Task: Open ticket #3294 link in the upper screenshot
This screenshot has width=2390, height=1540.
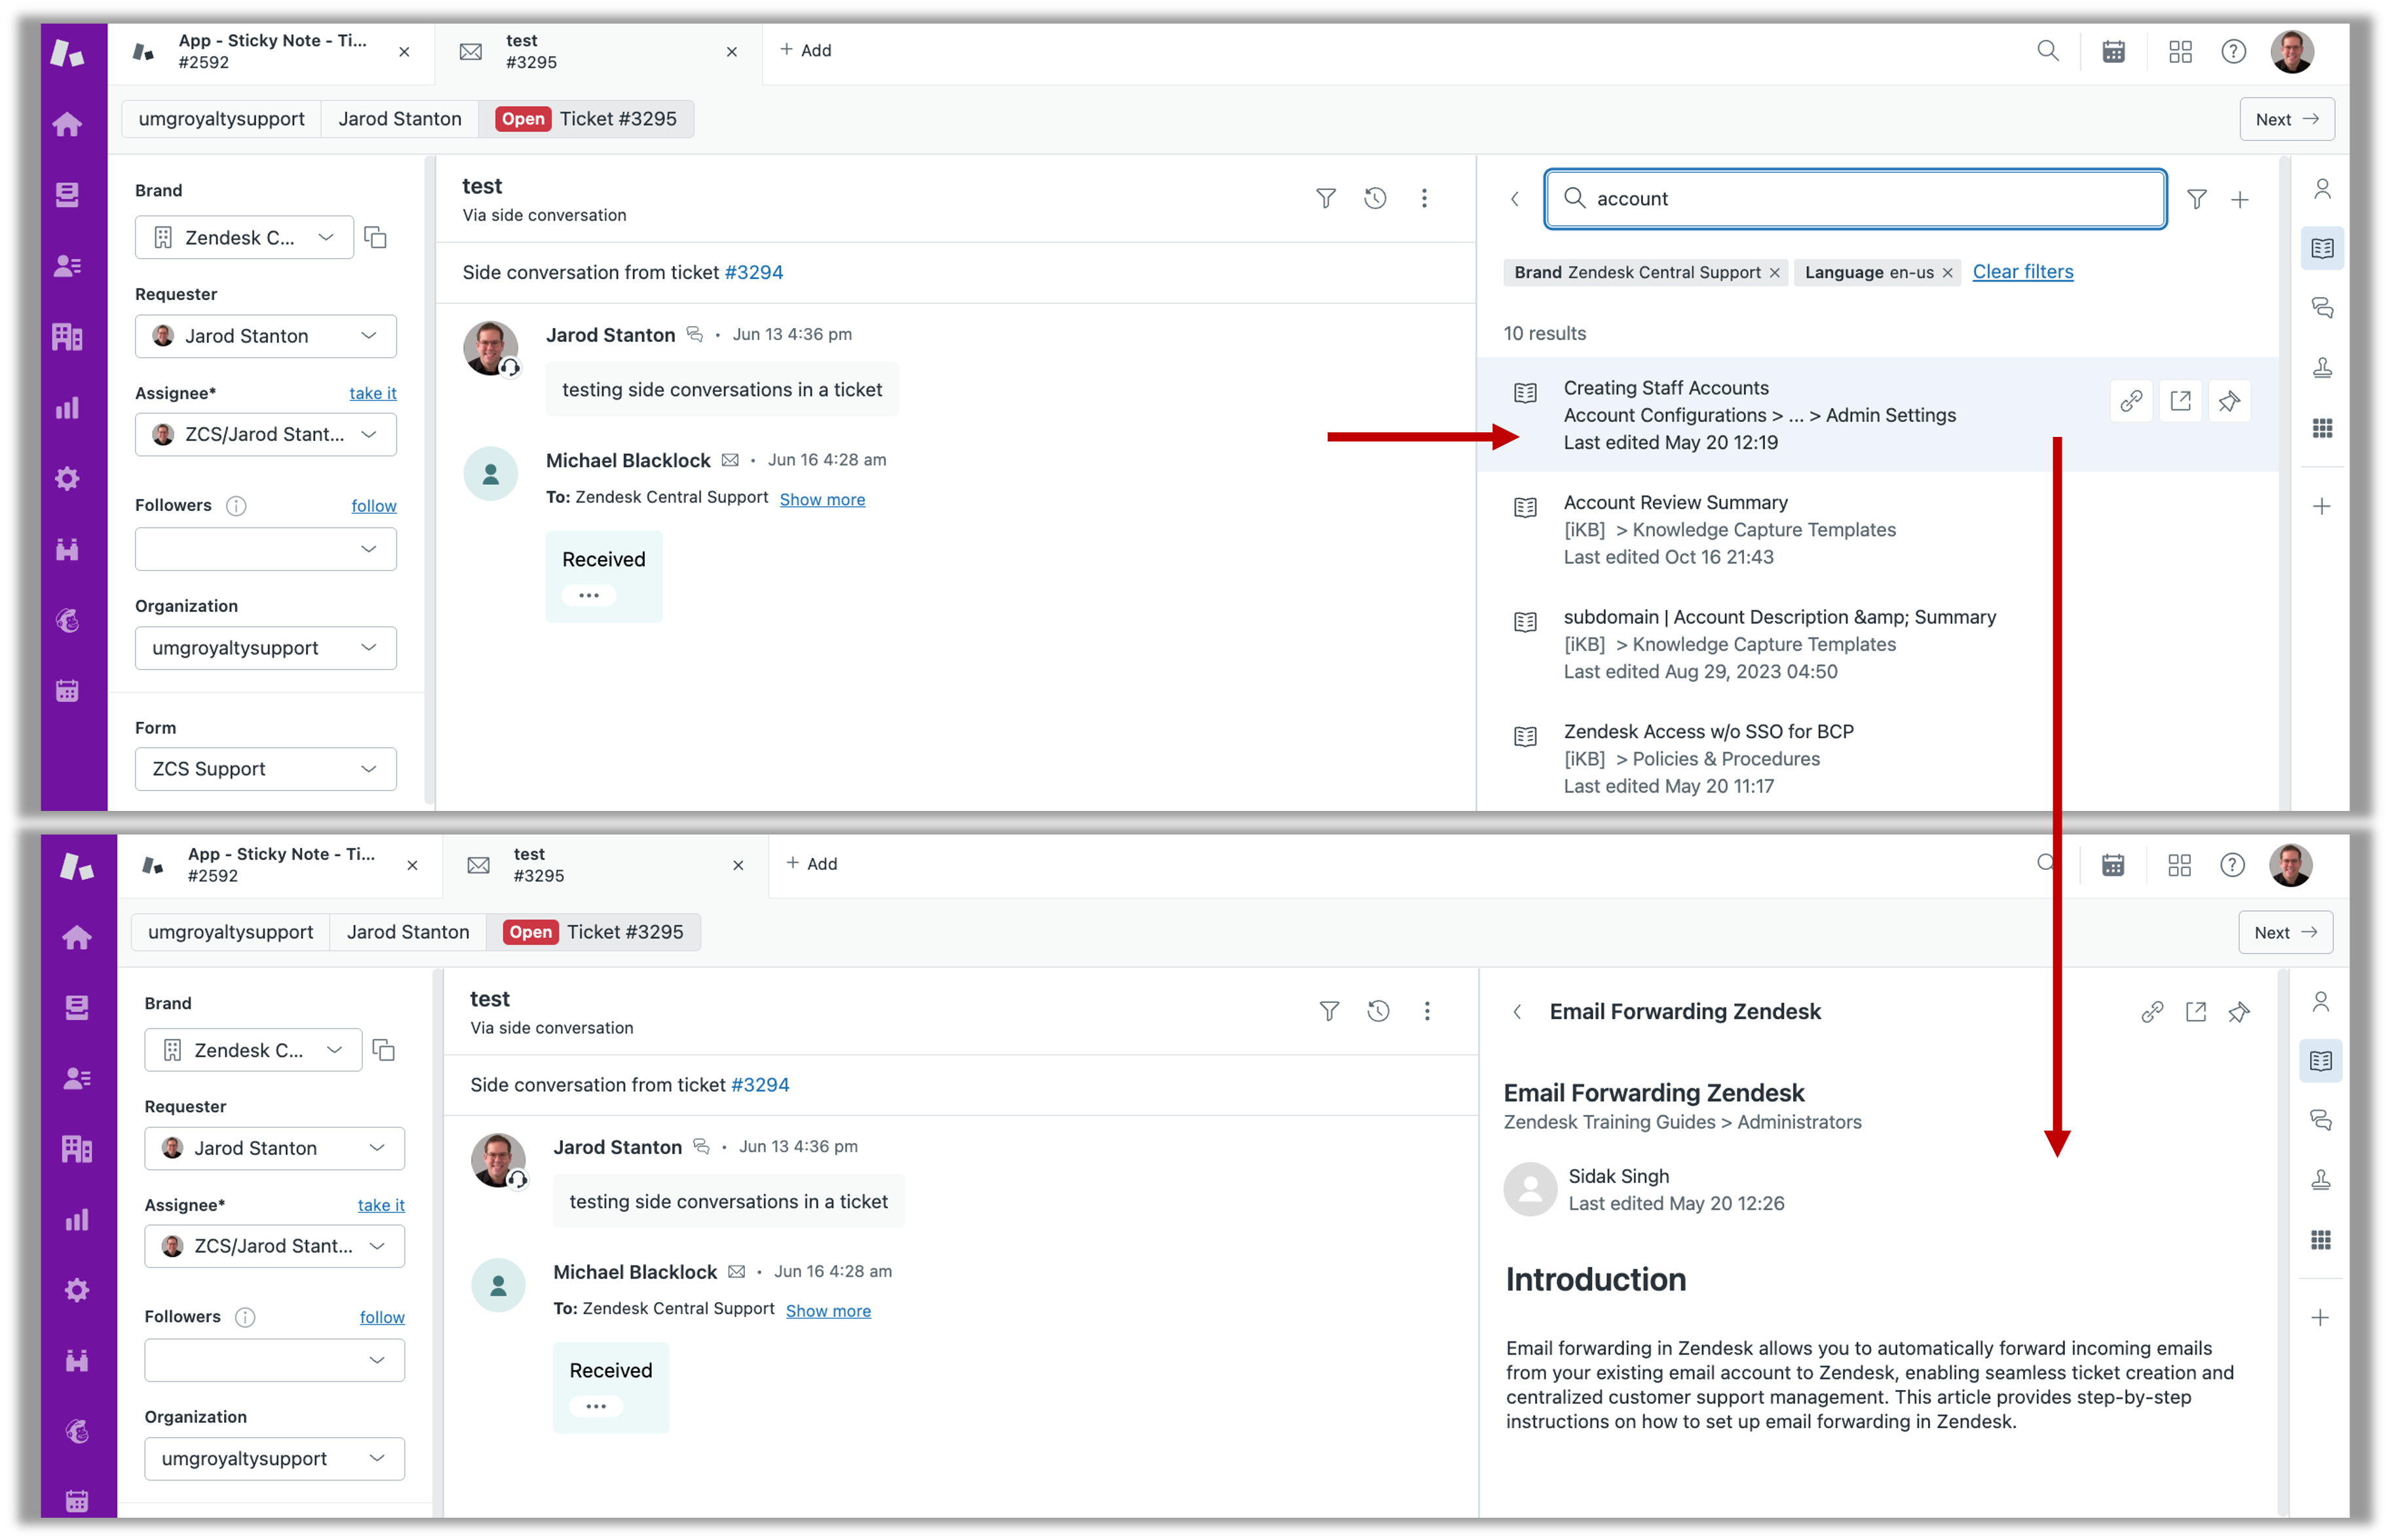Action: pyautogui.click(x=754, y=272)
